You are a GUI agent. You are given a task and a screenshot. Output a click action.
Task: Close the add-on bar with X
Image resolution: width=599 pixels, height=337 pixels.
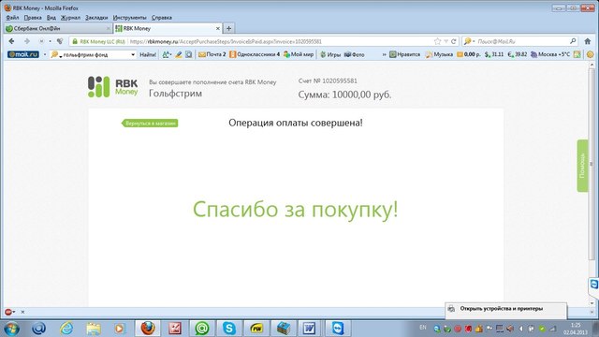pos(22,312)
